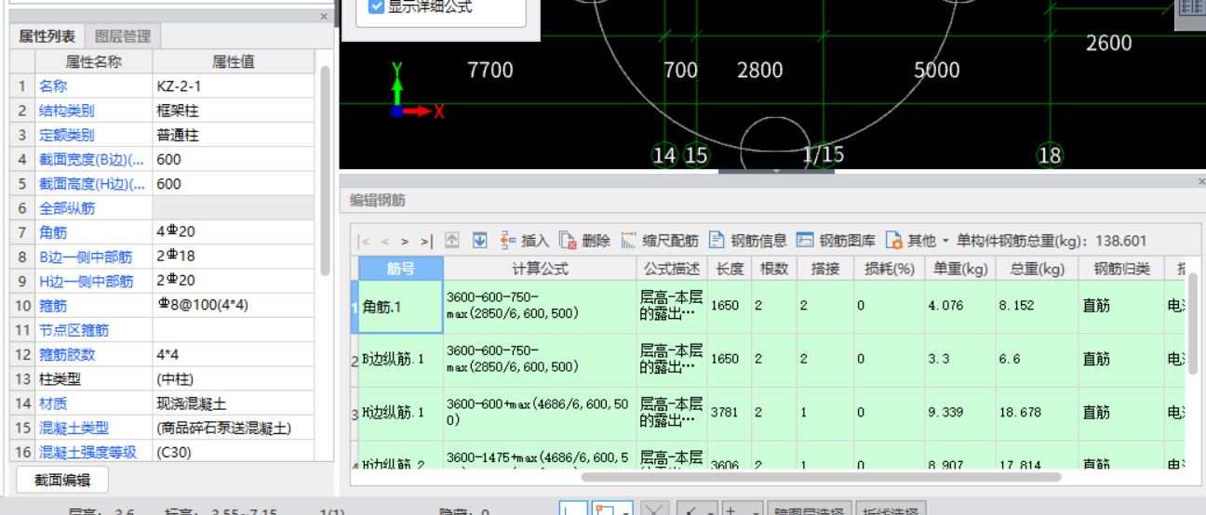
Task: Edit the KZ-2-1 name value
Action: tap(234, 86)
